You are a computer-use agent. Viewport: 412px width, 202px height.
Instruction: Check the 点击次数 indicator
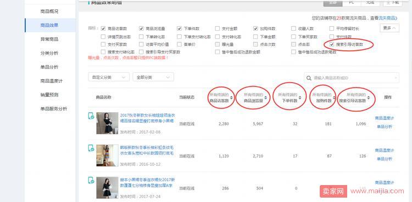(255, 44)
